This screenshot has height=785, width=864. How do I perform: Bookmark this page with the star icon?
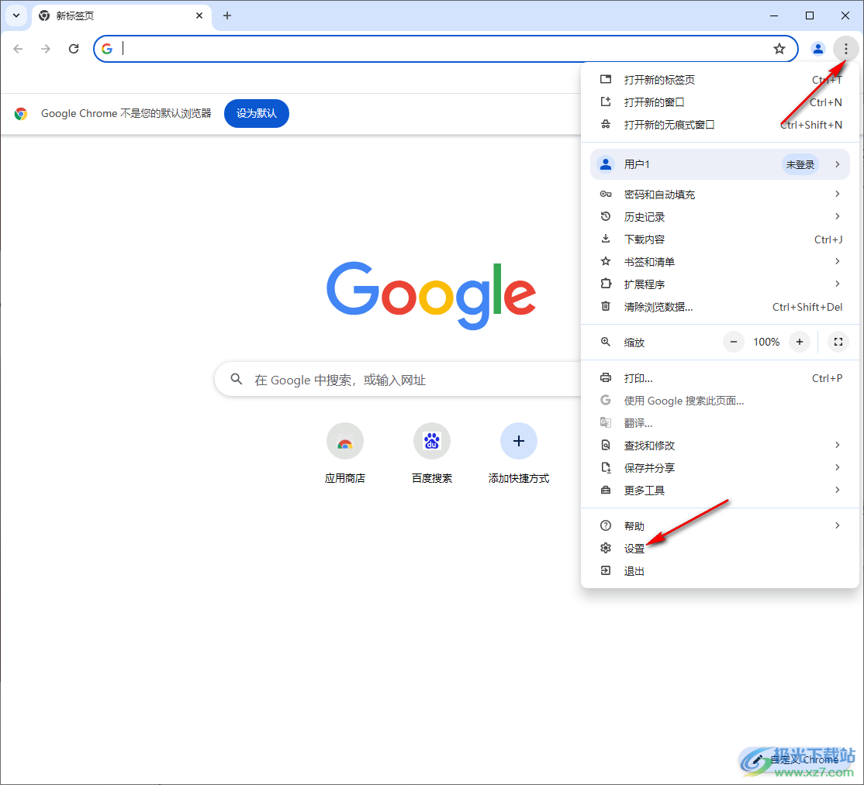779,49
